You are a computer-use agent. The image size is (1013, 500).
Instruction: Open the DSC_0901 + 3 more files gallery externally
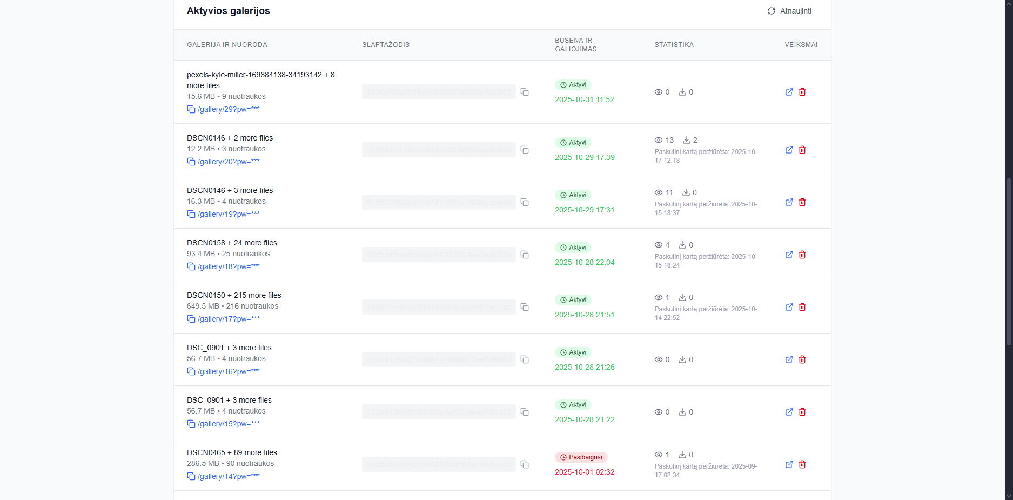pyautogui.click(x=789, y=359)
